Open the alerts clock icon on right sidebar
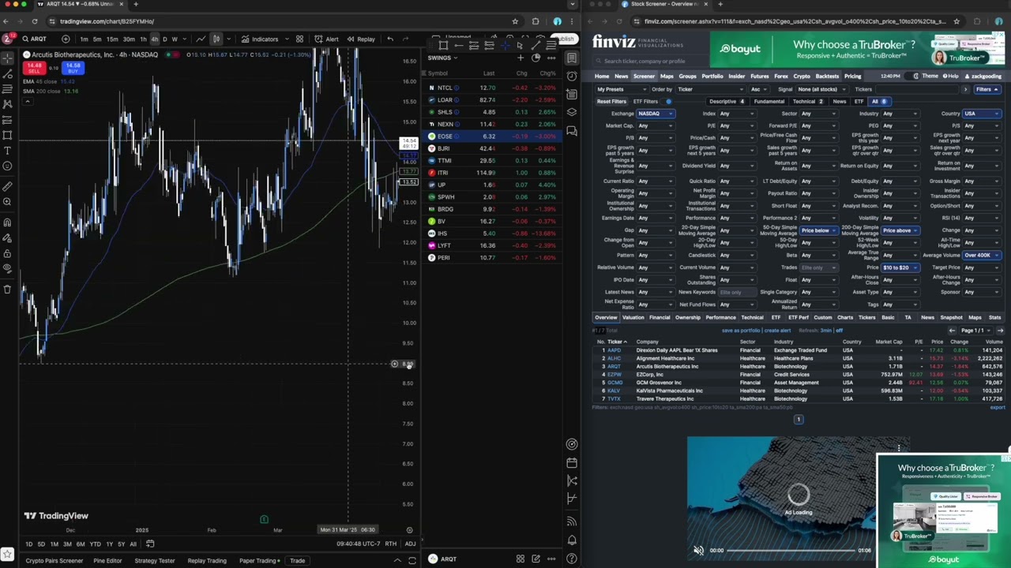The height and width of the screenshot is (568, 1011). tap(572, 76)
